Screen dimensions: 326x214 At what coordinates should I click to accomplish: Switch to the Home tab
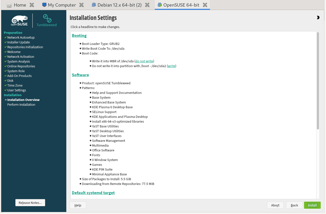[x=20, y=5]
